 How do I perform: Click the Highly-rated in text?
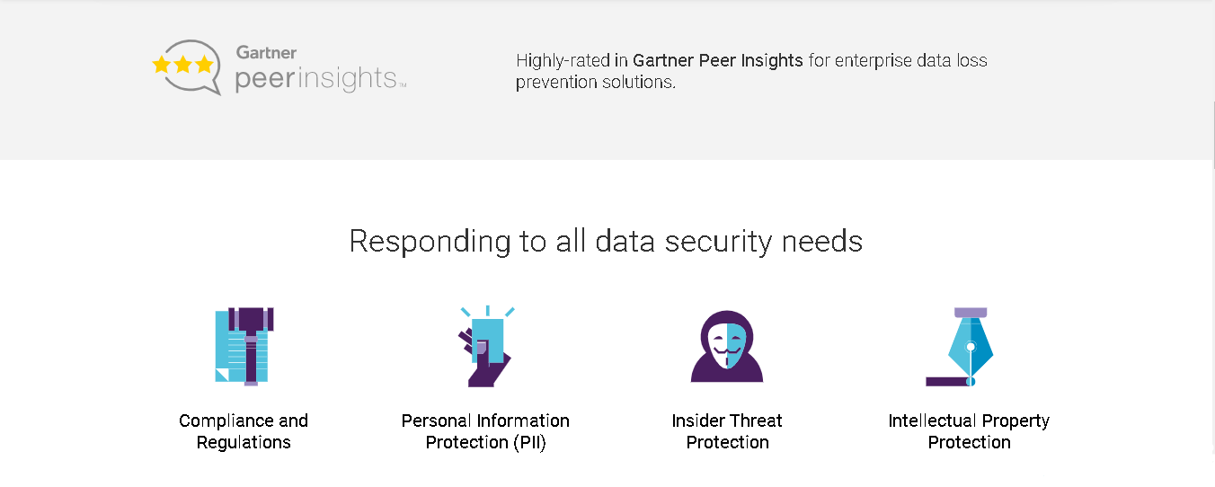(572, 61)
